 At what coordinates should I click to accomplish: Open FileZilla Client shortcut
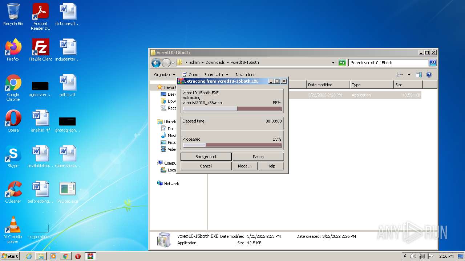pyautogui.click(x=40, y=50)
